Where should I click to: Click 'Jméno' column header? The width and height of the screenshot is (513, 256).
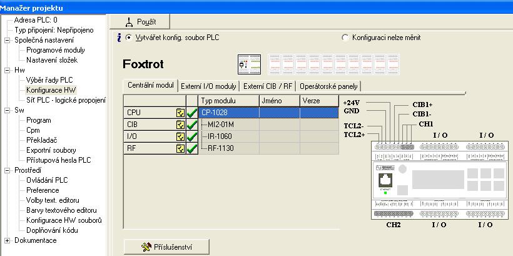[280, 101]
